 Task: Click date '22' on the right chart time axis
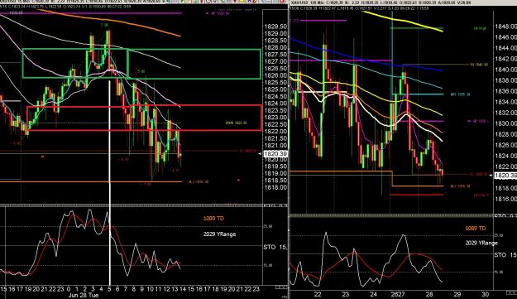click(318, 294)
